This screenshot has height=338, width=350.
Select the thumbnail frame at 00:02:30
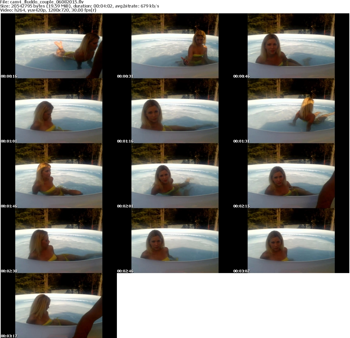[x=59, y=241]
